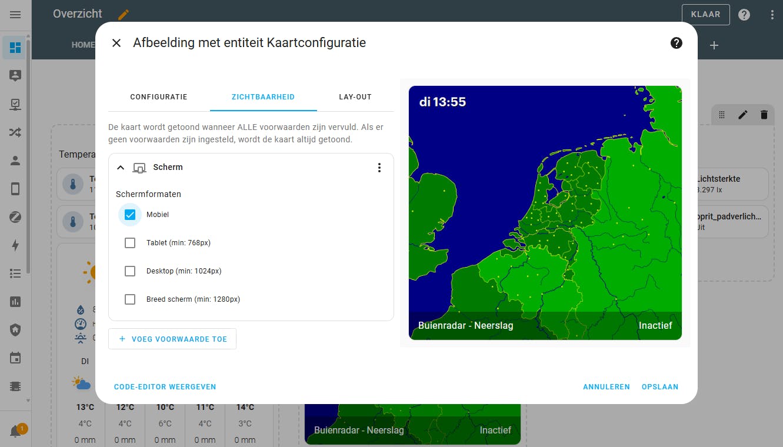Click the 'Buienradar - Neerslag' label in dialog preview
The image size is (783, 447).
[x=466, y=325]
